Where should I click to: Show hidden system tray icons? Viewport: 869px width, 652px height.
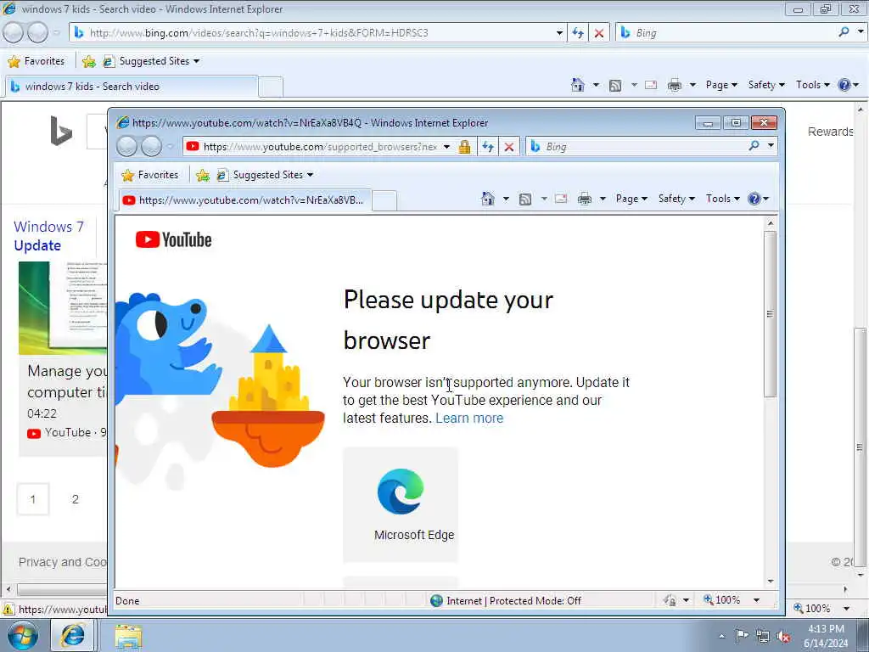[x=721, y=637]
